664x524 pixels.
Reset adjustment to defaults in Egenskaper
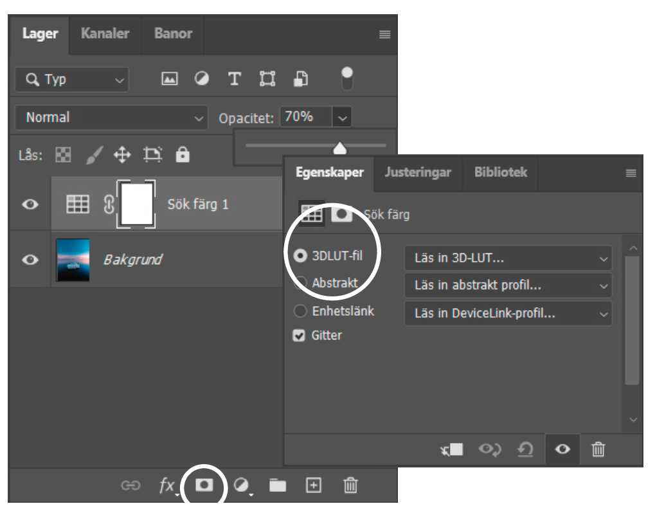coord(525,449)
